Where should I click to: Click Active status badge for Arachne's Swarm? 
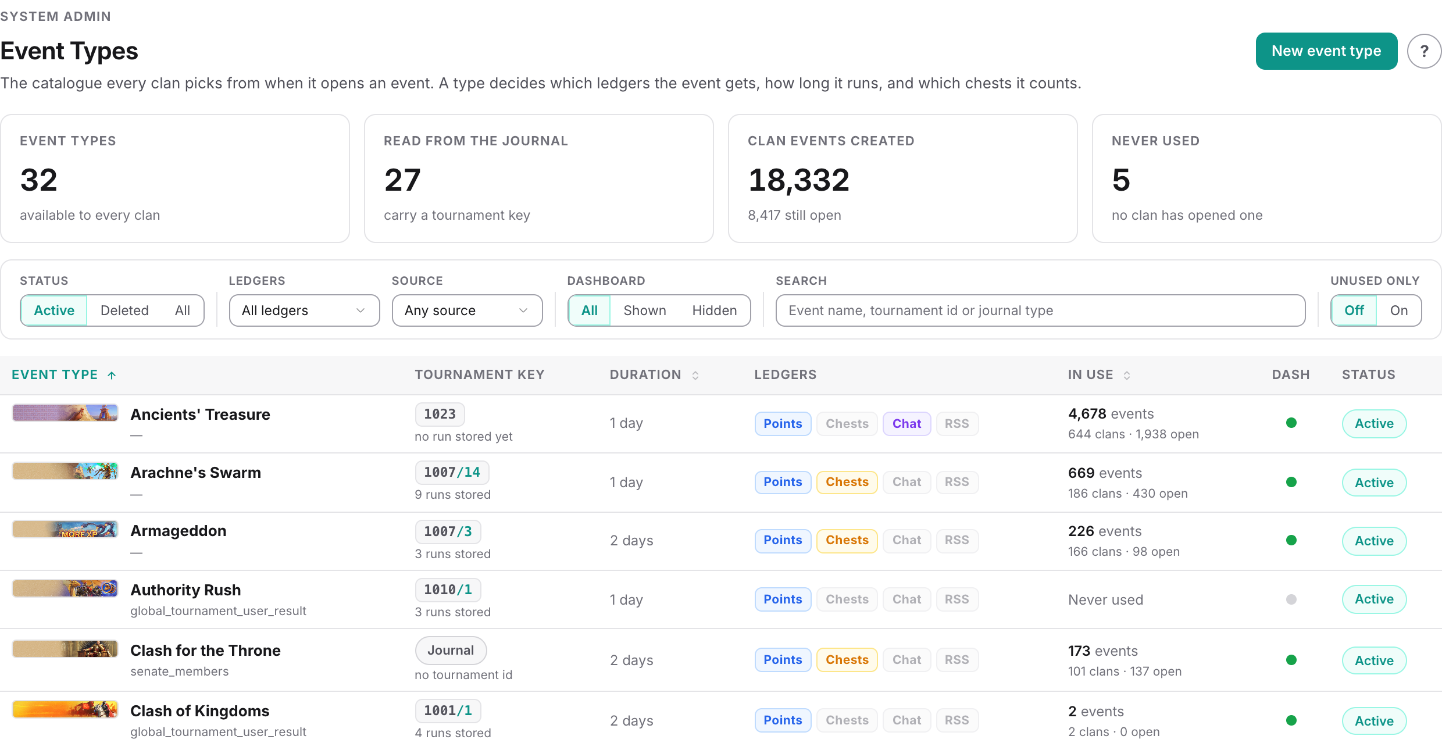coord(1374,483)
